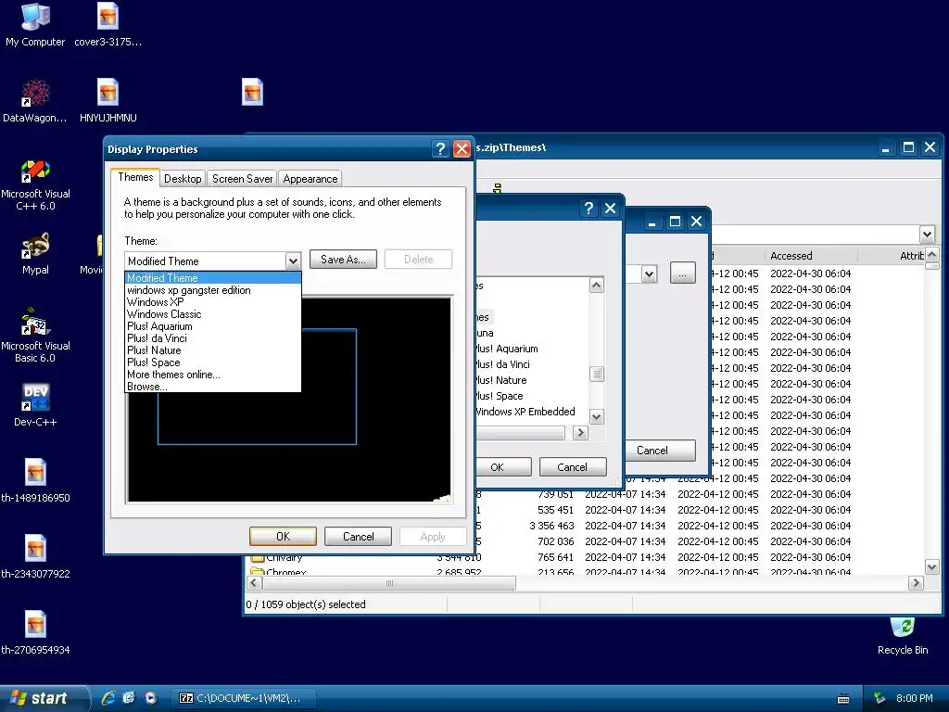The width and height of the screenshot is (949, 712).
Task: Pick Plus! Space in theme dropdown list
Action: point(212,362)
